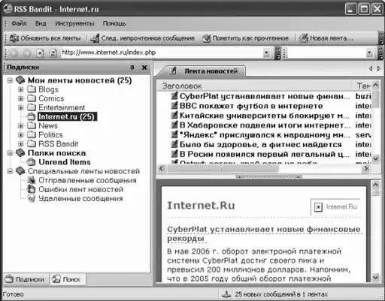Collapse the Папки поиска node
This screenshot has width=385, height=301.
(10, 153)
